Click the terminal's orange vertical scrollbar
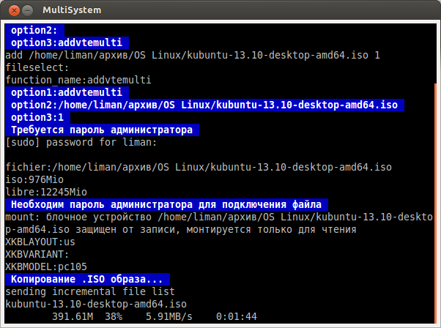 (435, 204)
